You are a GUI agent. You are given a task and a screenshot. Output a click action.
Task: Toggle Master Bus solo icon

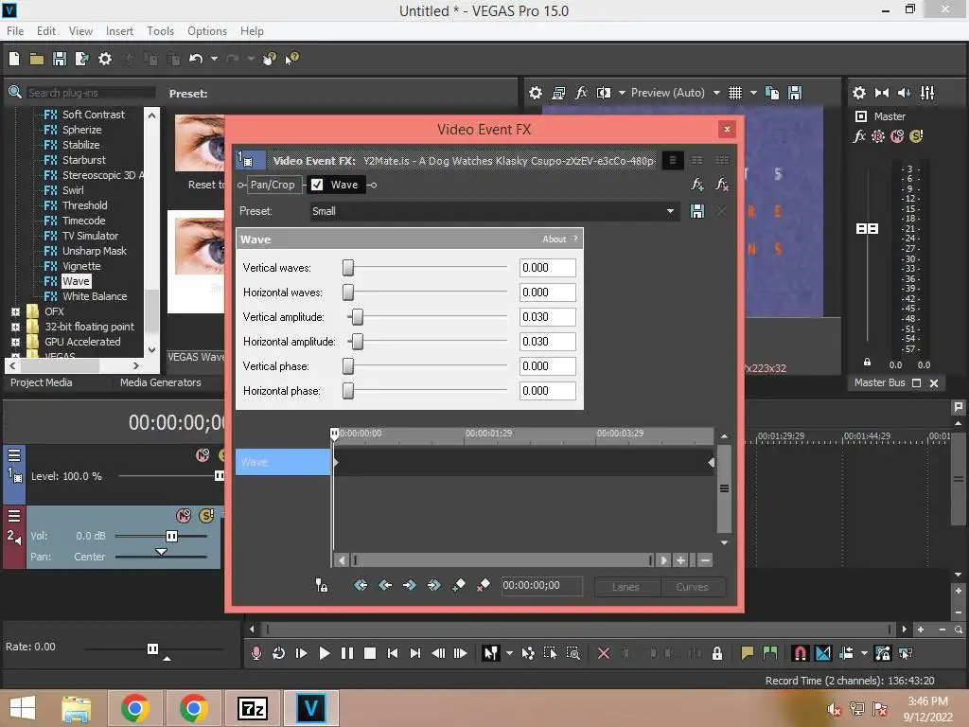click(916, 136)
